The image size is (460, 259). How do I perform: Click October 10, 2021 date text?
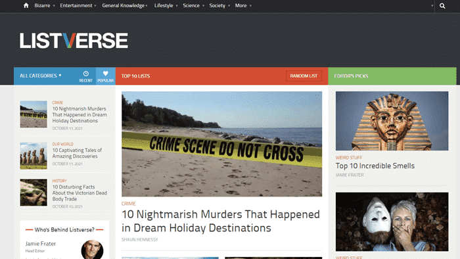pyautogui.click(x=67, y=206)
